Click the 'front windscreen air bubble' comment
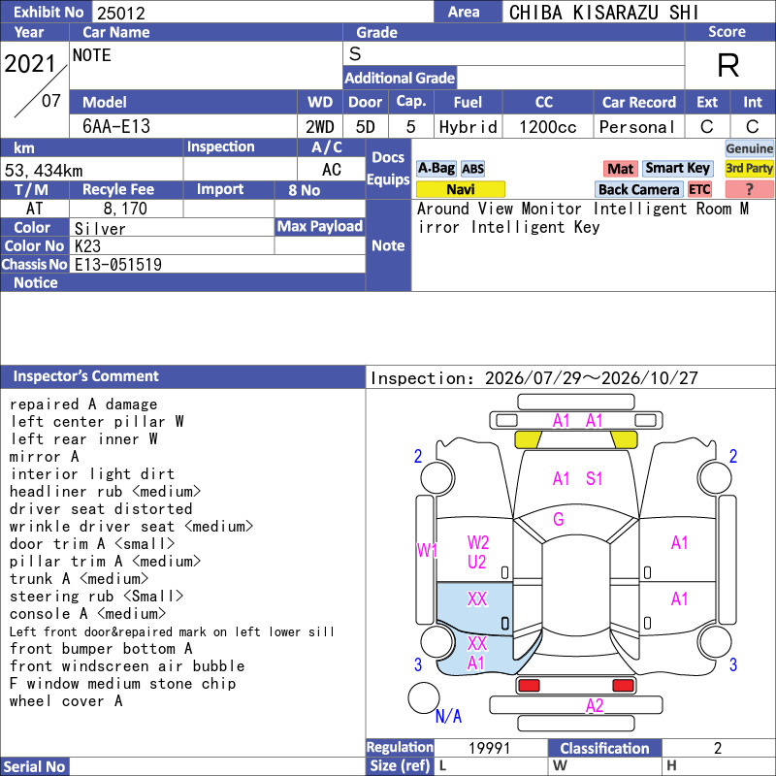 [x=127, y=666]
